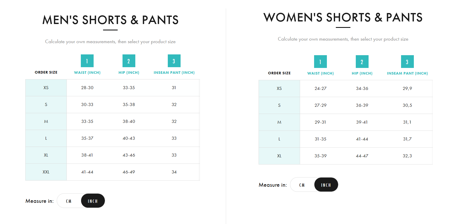Click the women's HIP (INCH) column header
The width and height of the screenshot is (454, 224).
tap(362, 73)
